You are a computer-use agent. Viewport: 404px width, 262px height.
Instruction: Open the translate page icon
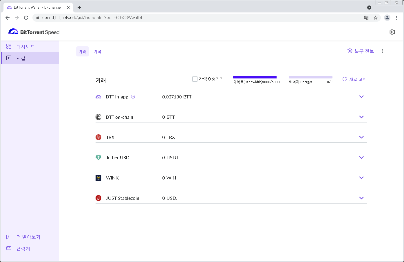366,18
